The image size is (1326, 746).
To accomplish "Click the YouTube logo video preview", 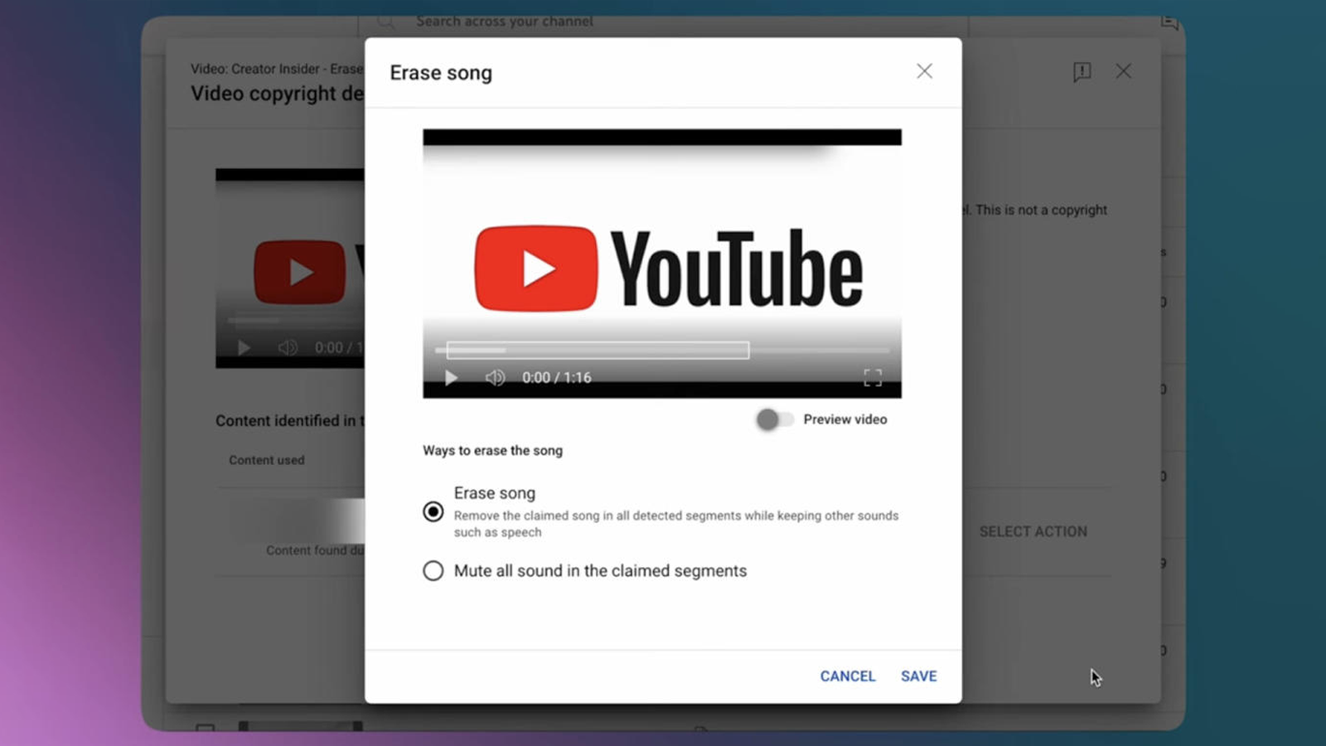I will pos(662,264).
